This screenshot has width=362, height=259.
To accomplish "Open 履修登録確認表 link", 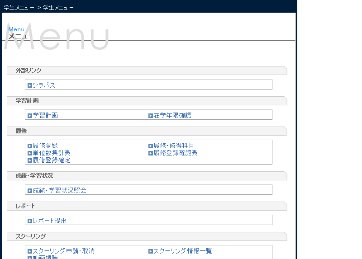I will (x=176, y=153).
